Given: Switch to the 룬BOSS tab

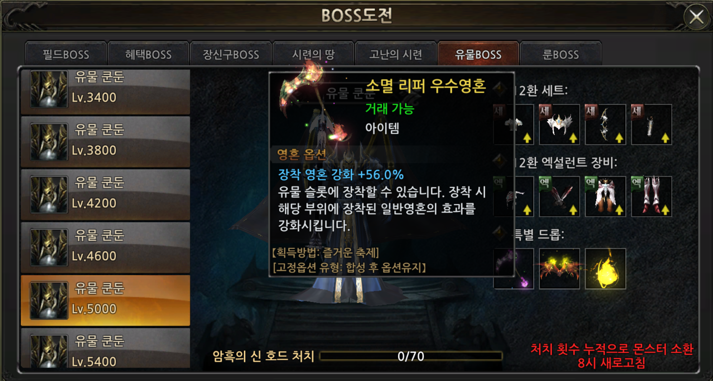Looking at the screenshot, I should pyautogui.click(x=560, y=54).
